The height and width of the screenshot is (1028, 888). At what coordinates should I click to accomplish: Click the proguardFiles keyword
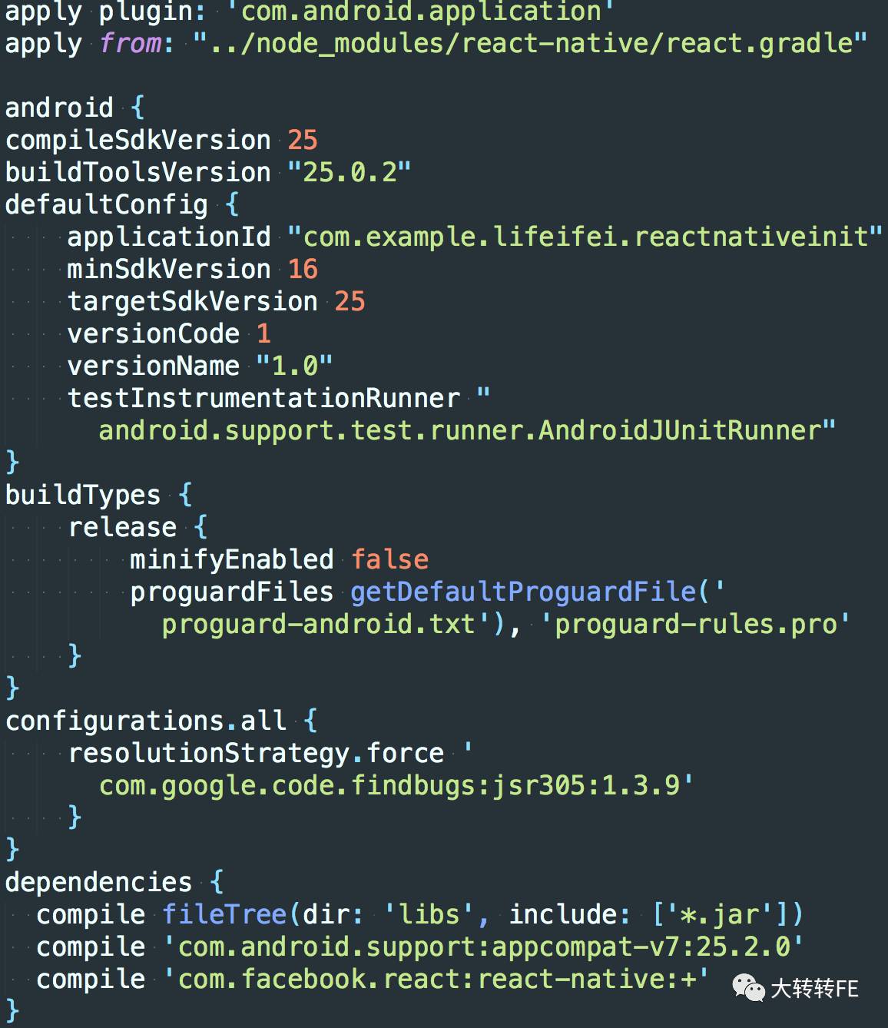coord(231,592)
